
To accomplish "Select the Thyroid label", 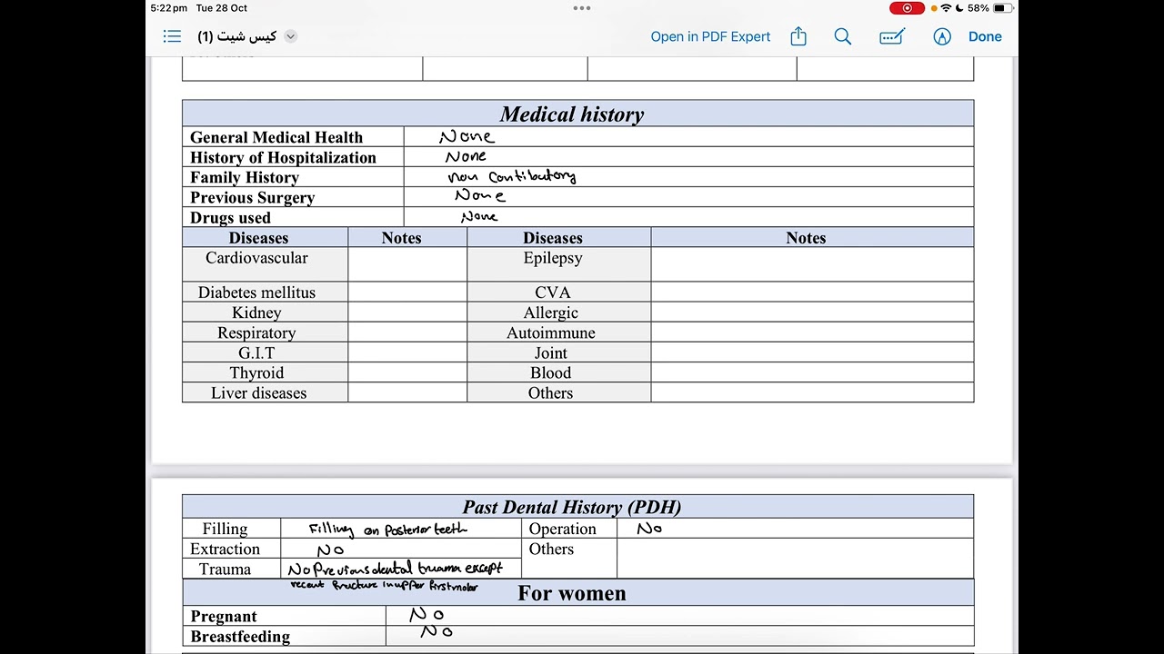I will (256, 372).
